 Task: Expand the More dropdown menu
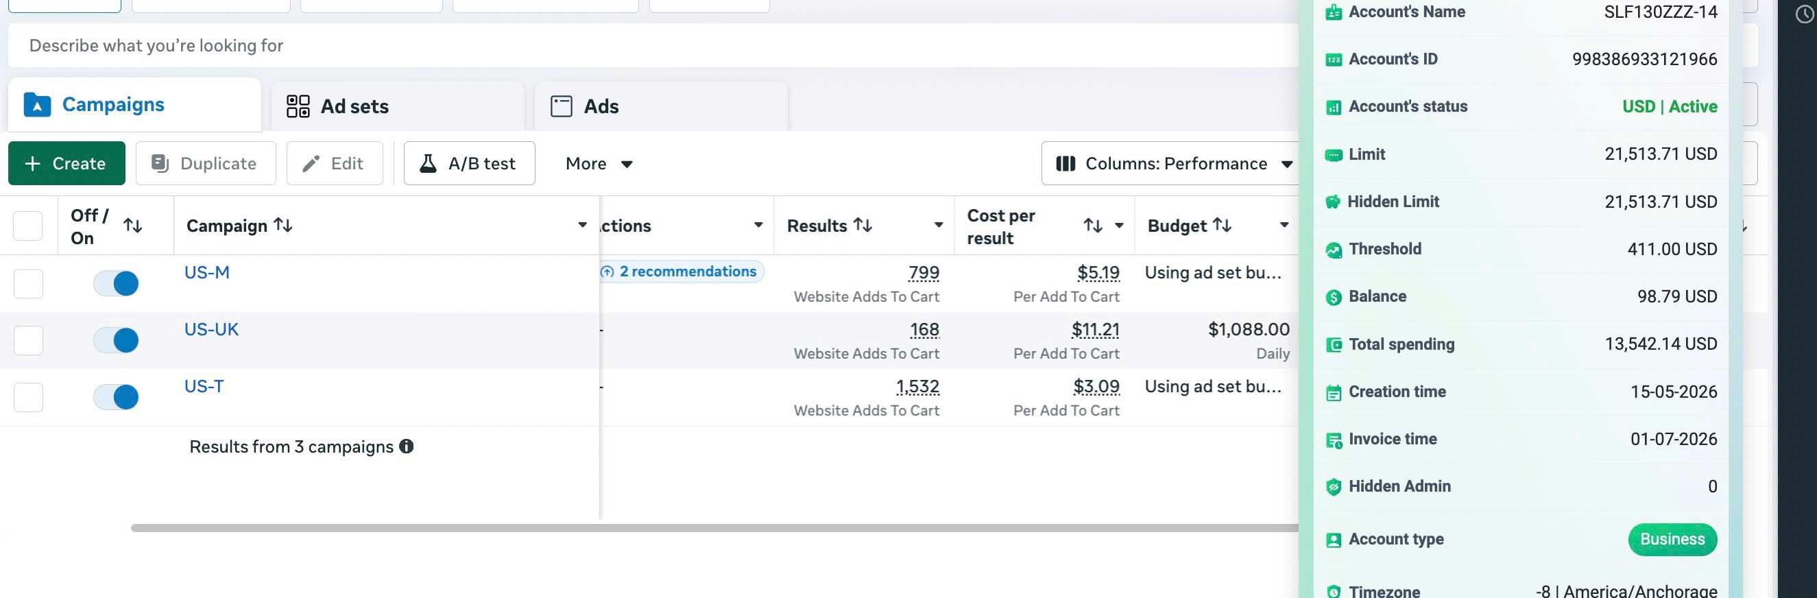pyautogui.click(x=599, y=164)
